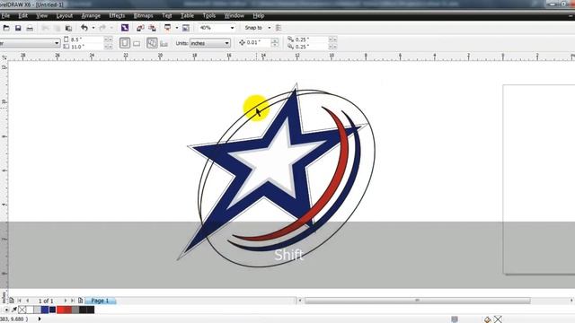Open the zoom level 40% dropdown
Viewport: 575px width, 323px height.
click(232, 28)
